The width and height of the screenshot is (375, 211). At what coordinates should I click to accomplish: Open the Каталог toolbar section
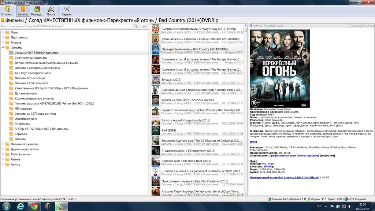click(x=23, y=11)
